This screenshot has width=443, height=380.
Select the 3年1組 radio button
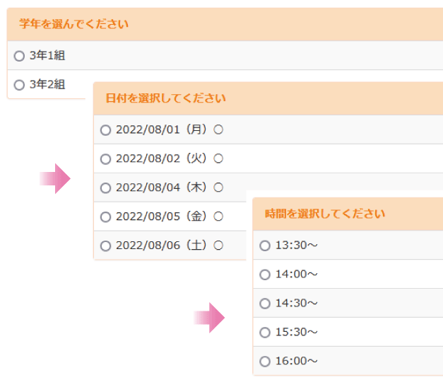20,56
